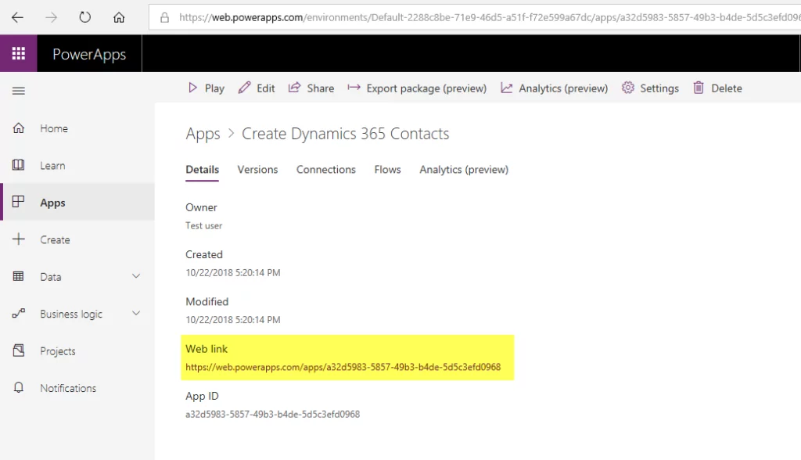Image resolution: width=801 pixels, height=460 pixels.
Task: Click the date under the Created heading
Action: coord(233,272)
